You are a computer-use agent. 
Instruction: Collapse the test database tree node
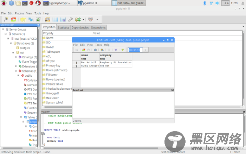click(13, 52)
